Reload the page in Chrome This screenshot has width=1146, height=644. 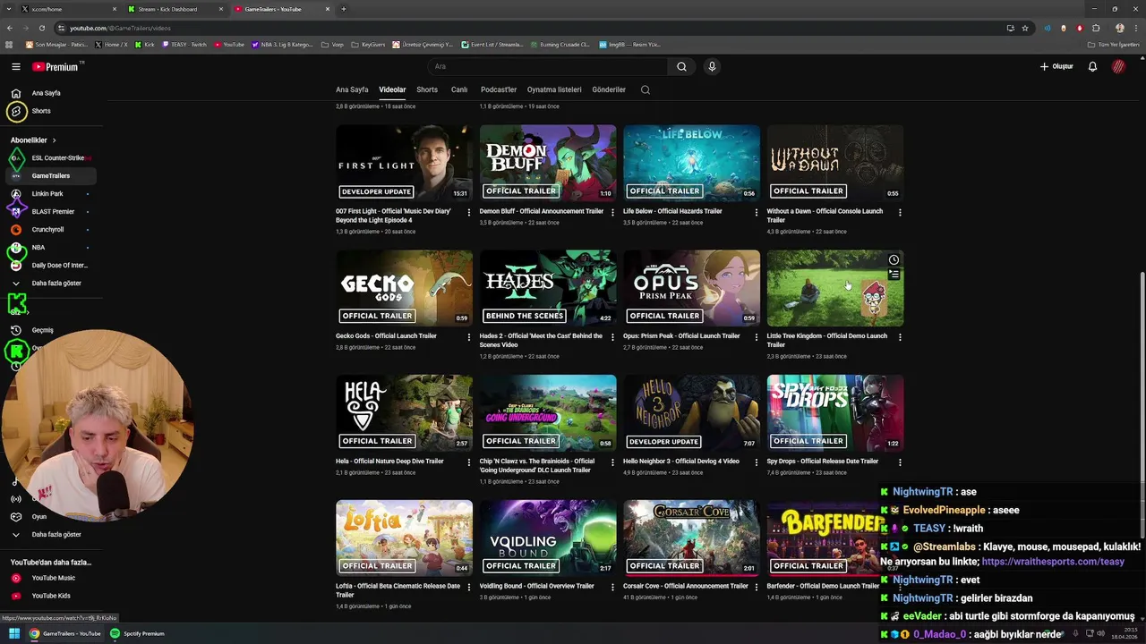coord(41,28)
